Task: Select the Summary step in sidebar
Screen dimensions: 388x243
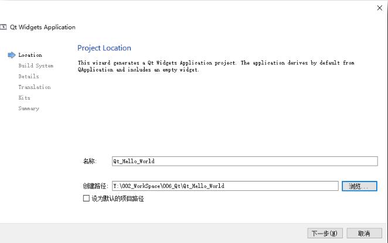Action: pos(28,108)
